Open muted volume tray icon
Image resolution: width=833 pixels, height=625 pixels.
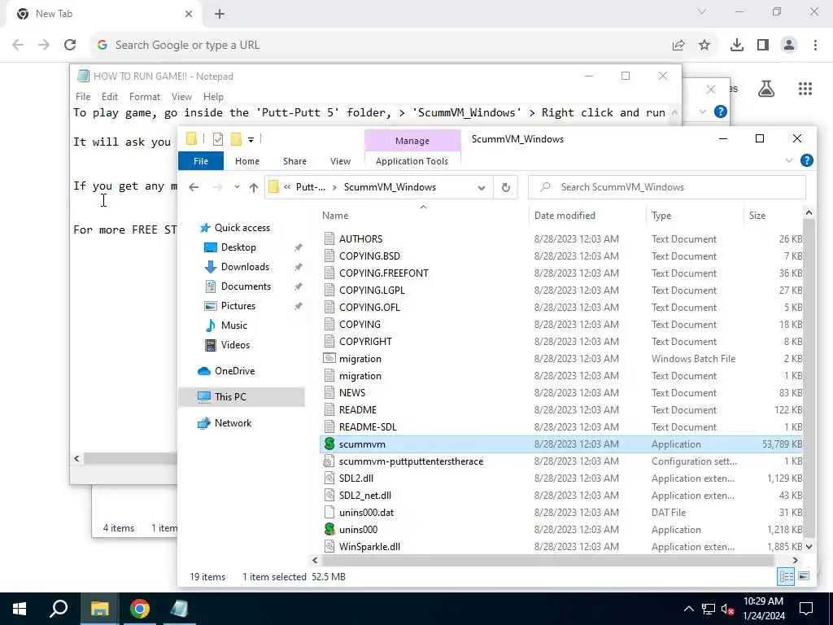tap(728, 609)
